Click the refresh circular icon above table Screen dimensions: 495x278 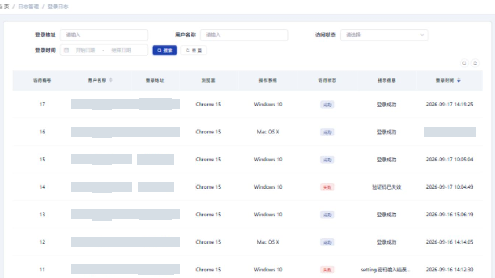coord(475,63)
